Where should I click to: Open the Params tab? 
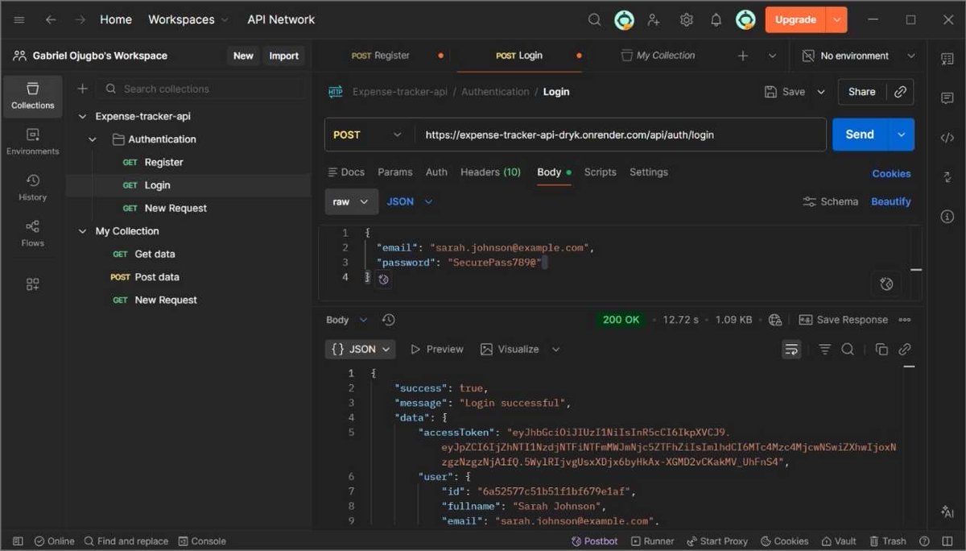point(395,172)
